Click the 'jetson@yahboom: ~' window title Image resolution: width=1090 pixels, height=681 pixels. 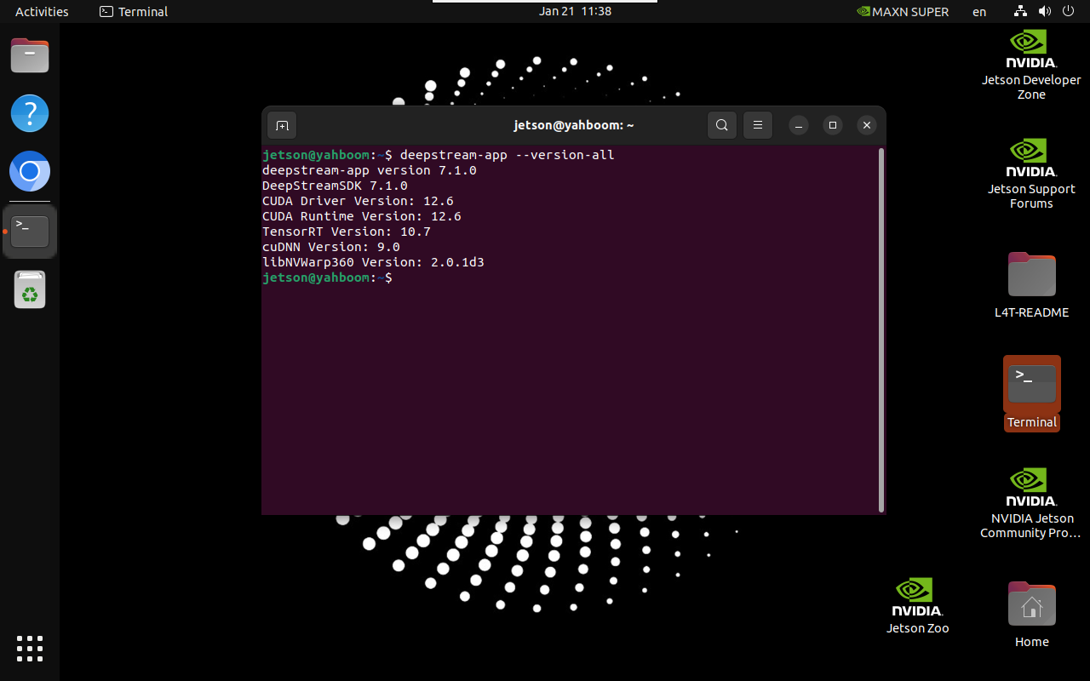coord(574,125)
